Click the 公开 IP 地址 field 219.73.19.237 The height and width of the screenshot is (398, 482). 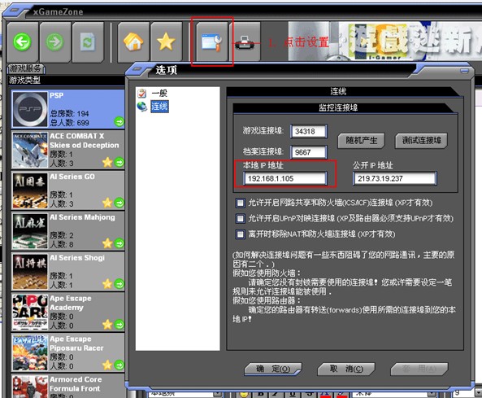click(395, 178)
